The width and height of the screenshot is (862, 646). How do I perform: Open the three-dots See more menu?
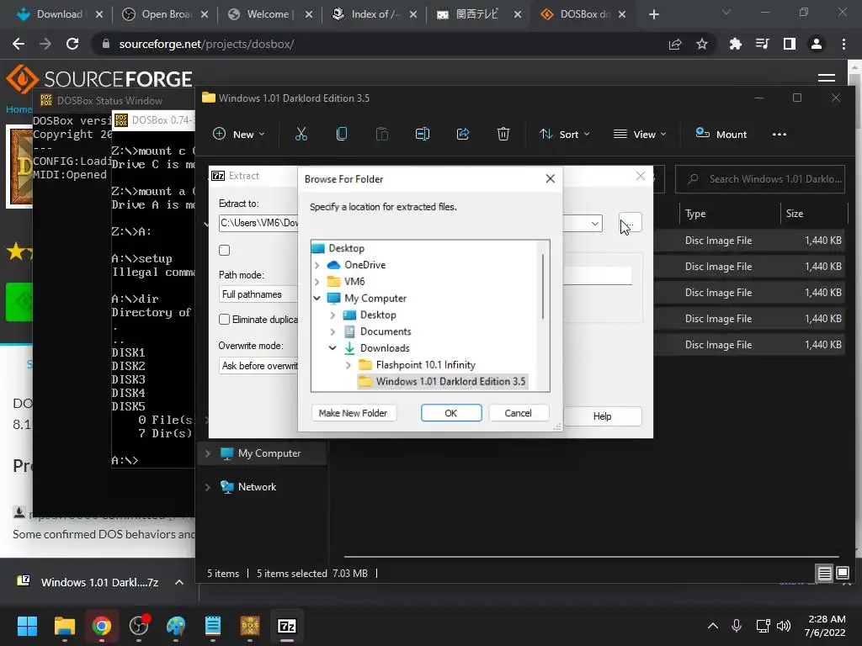779,134
